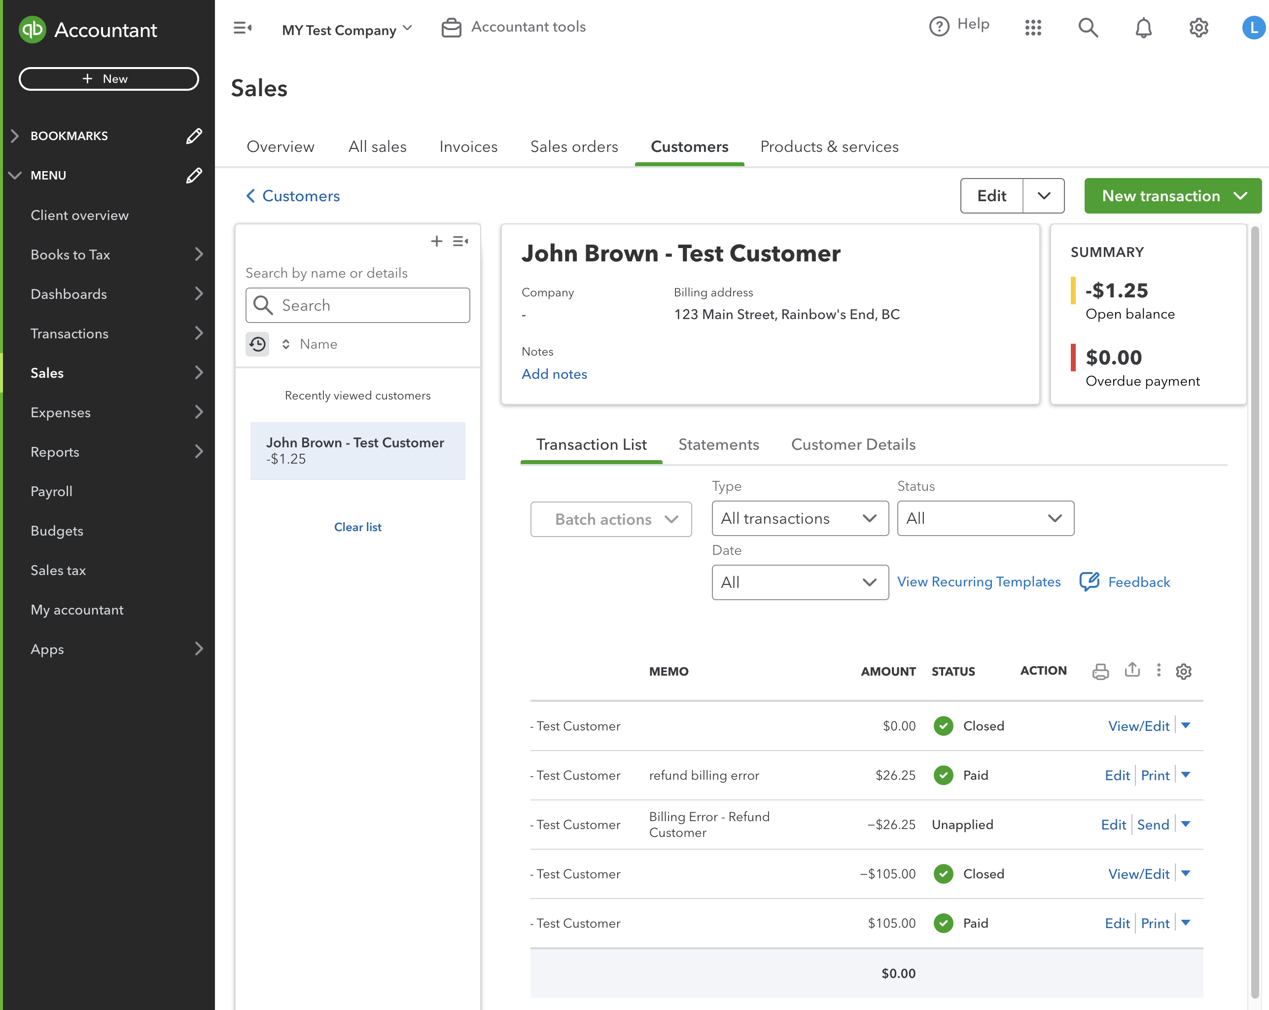Open the Sales orders tab

pos(574,146)
